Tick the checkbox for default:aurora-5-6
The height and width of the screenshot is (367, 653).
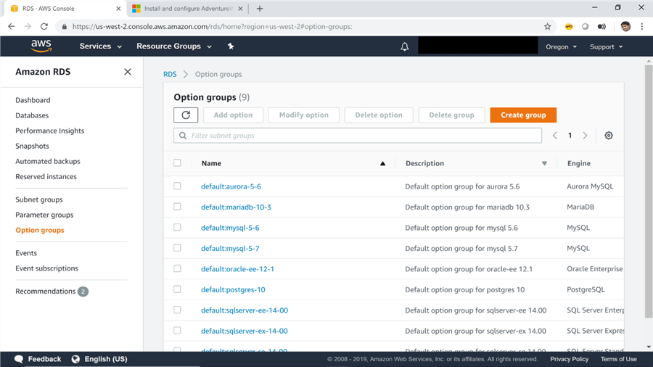pos(177,186)
